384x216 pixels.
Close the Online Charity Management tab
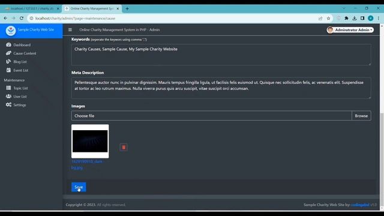(x=118, y=8)
